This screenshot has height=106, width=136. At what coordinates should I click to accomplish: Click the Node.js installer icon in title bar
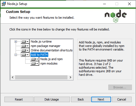4,4
